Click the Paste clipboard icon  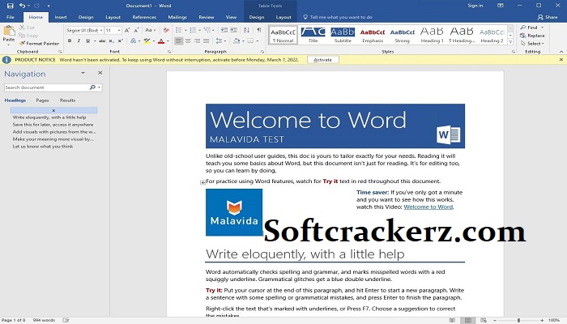pos(9,31)
